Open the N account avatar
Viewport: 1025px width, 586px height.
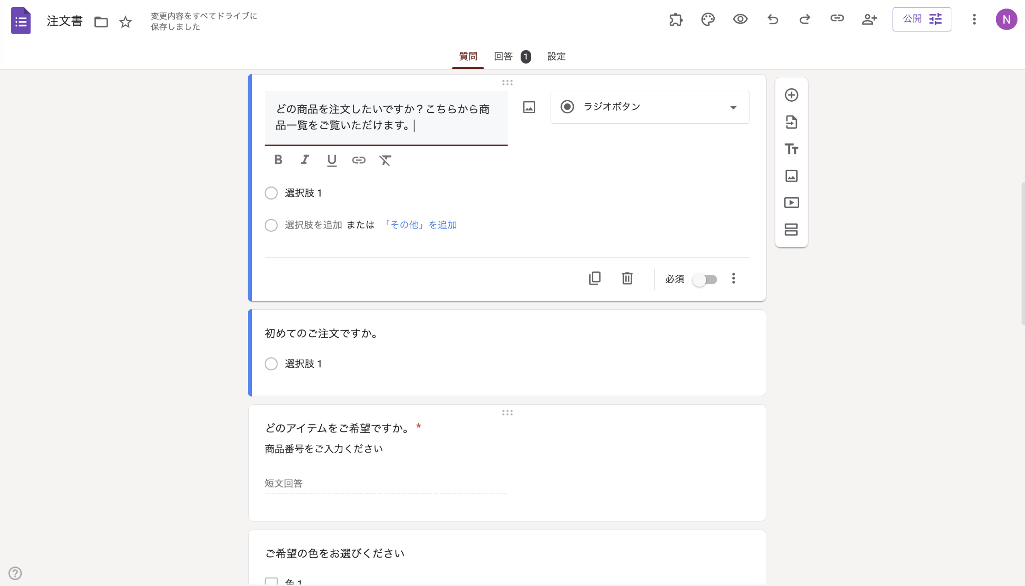[1007, 19]
